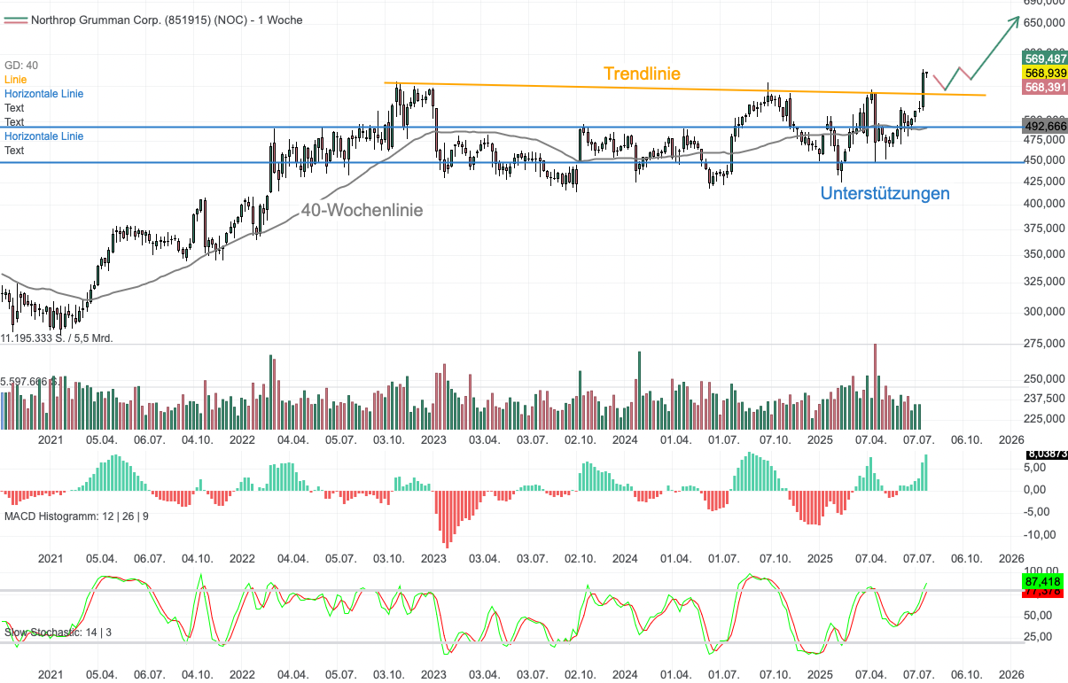Screen dimensions: 1068x683
Task: Click the 650,000 price axis label
Action: (1045, 23)
